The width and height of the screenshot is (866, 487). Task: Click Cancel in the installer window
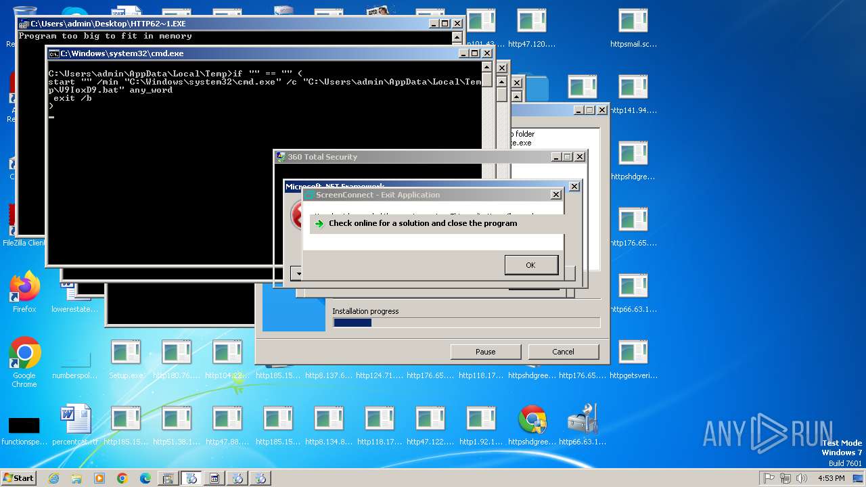point(563,352)
